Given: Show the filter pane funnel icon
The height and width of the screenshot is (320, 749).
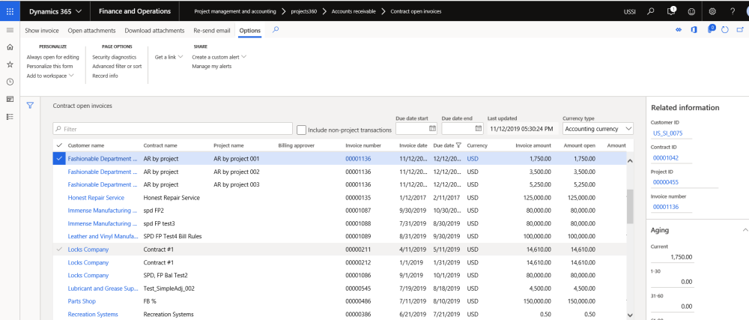Looking at the screenshot, I should click(30, 106).
